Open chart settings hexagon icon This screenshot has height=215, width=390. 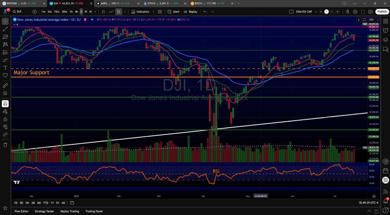point(355,12)
